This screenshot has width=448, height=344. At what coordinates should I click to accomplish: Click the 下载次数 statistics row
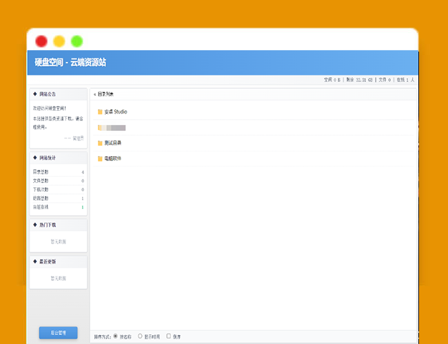pos(59,190)
